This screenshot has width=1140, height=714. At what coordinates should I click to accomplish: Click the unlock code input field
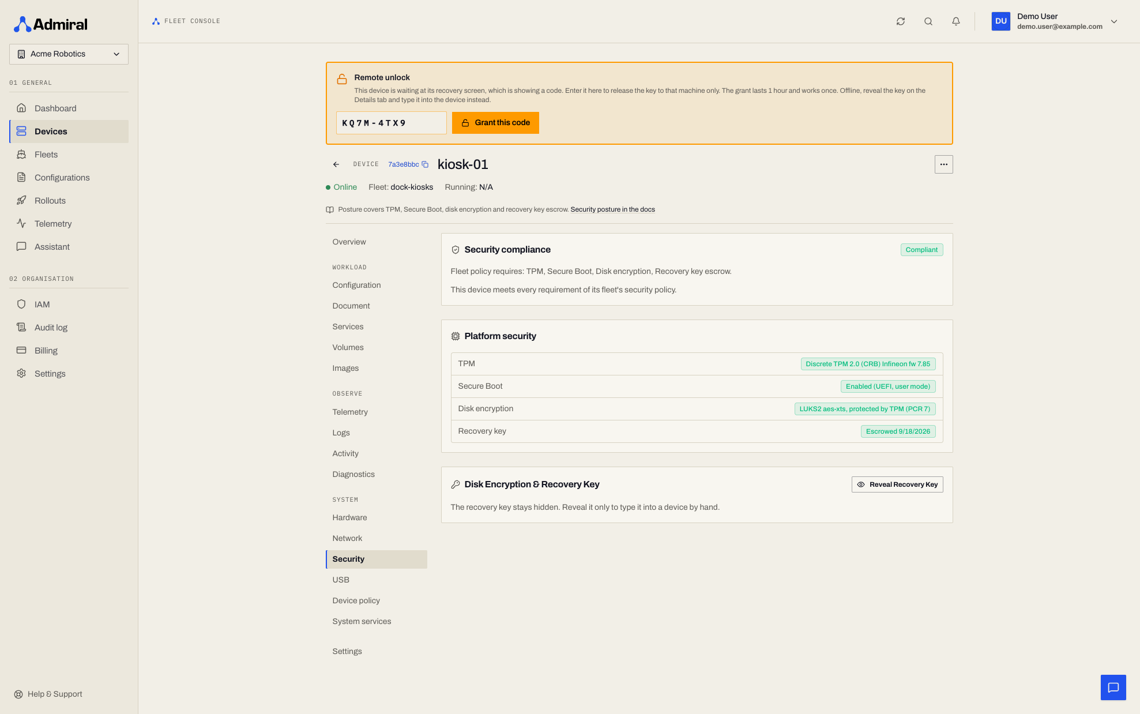[391, 123]
